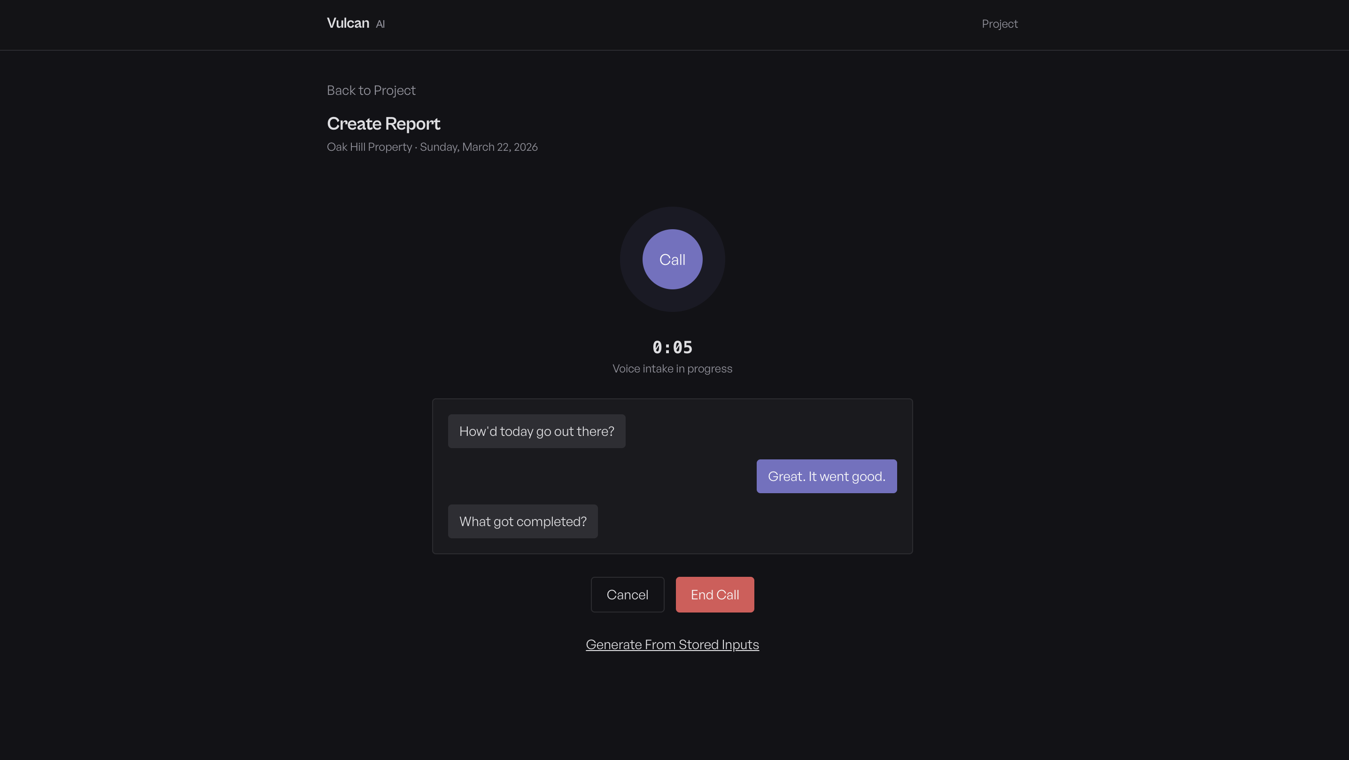Open the Project navigation item
The width and height of the screenshot is (1349, 760).
click(x=999, y=23)
